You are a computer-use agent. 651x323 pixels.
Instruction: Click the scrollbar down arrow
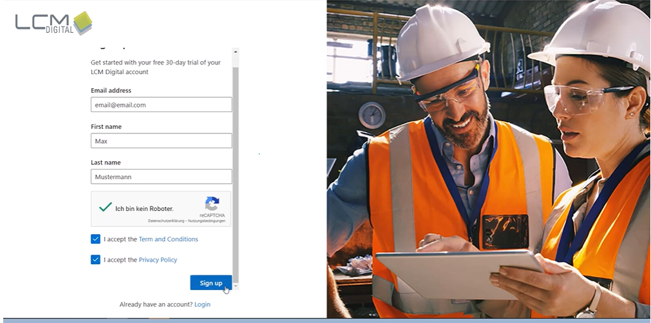point(235,284)
